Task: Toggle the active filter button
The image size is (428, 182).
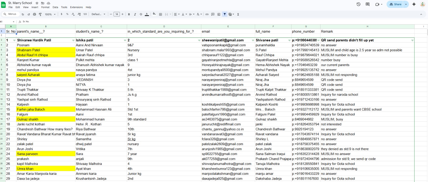Action: click(225, 14)
